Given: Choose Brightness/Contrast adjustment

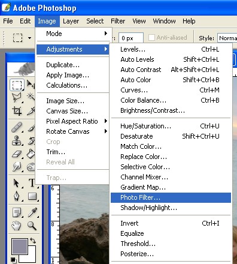Looking at the screenshot, I should click(171, 110).
